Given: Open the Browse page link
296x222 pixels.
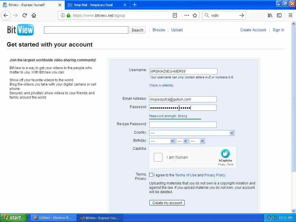Looking at the screenshot, I should pos(159,30).
